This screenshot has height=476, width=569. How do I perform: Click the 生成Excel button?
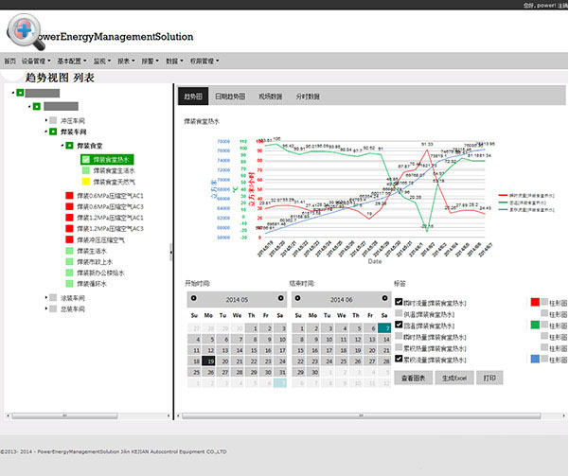tap(454, 378)
